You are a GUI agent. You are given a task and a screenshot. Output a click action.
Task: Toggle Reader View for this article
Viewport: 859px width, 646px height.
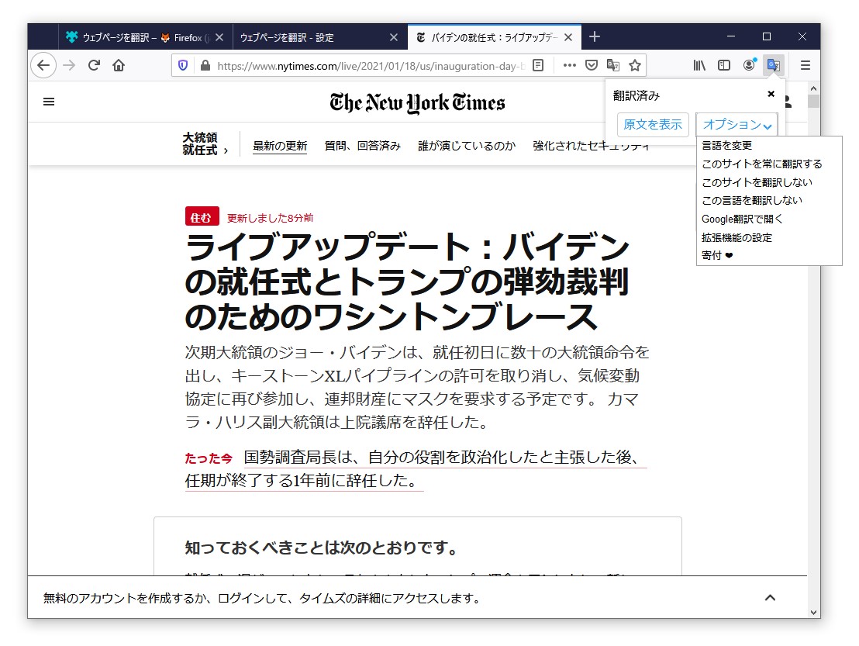point(539,65)
